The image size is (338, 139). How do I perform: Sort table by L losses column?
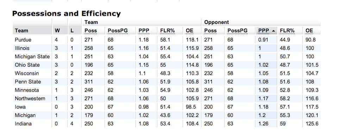(x=72, y=31)
